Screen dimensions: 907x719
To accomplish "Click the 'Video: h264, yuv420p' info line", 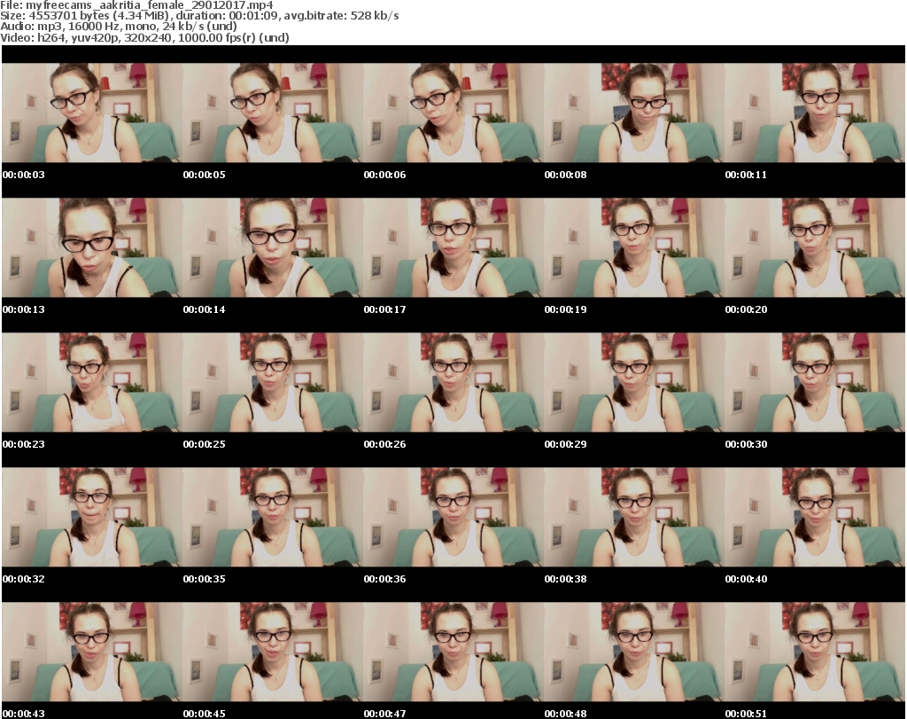I will 144,37.
